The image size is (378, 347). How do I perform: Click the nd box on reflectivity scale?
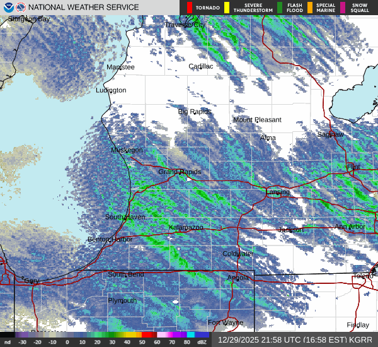(8, 343)
